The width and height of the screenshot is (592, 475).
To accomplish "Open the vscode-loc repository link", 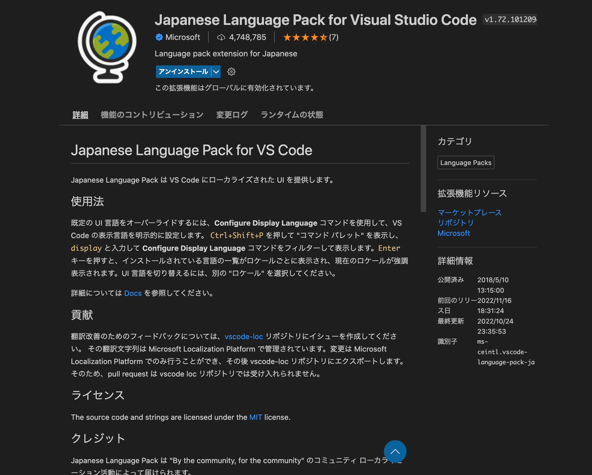I will point(244,336).
